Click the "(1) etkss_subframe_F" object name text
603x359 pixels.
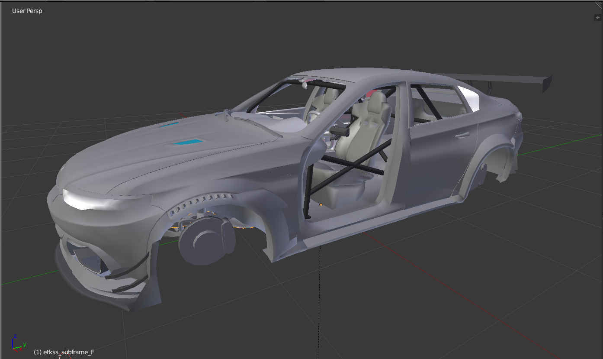pos(64,352)
